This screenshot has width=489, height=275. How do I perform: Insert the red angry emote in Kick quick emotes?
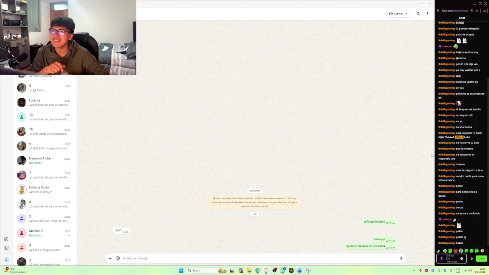pyautogui.click(x=456, y=251)
